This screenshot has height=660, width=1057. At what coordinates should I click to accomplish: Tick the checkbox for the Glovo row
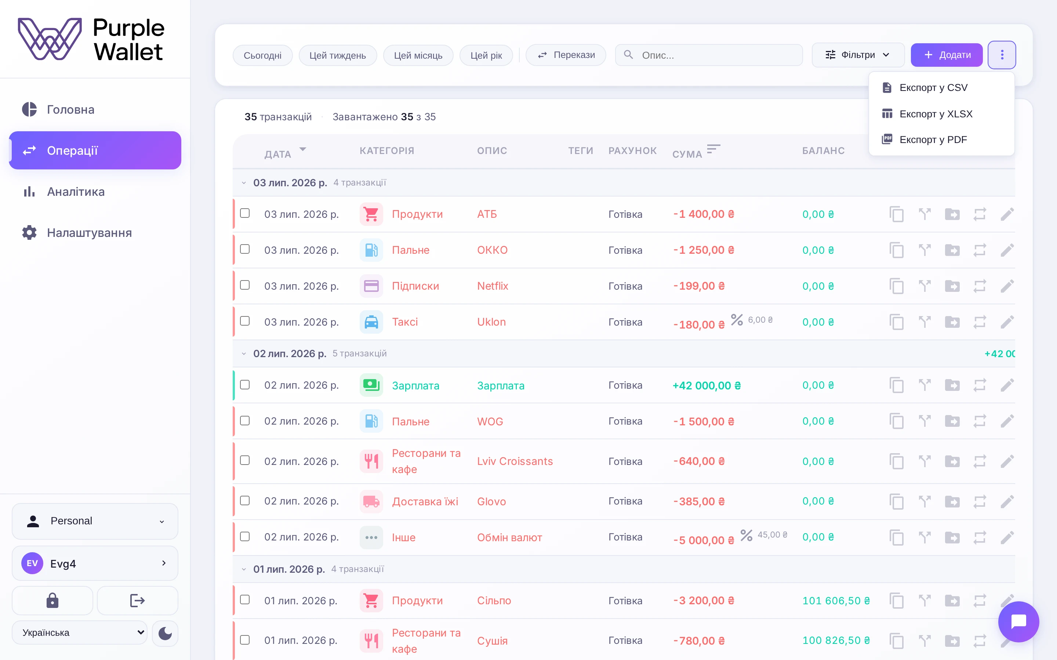(x=244, y=500)
